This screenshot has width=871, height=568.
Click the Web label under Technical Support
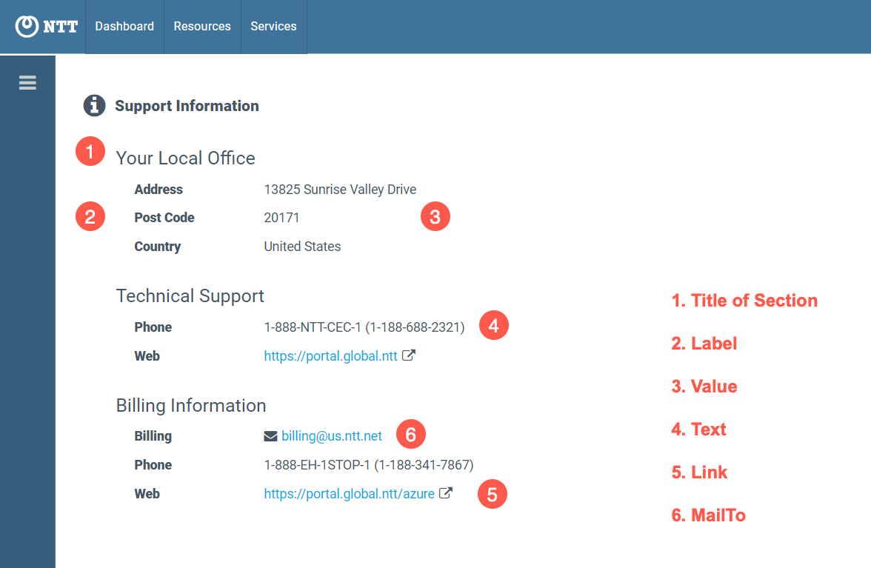coord(147,356)
